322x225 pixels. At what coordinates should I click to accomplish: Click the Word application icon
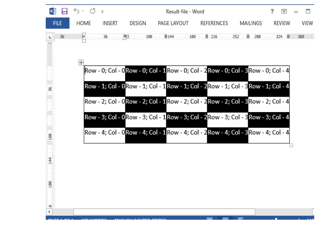click(x=52, y=11)
